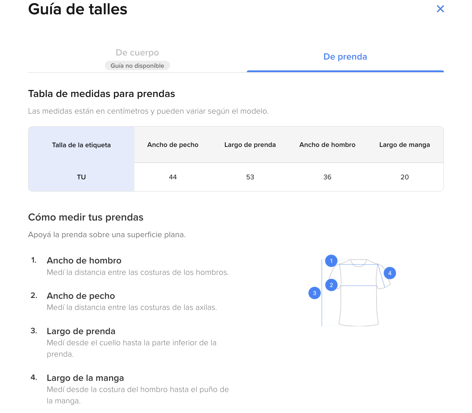Click the Ancho de hombro column header
The height and width of the screenshot is (413, 472).
click(327, 145)
